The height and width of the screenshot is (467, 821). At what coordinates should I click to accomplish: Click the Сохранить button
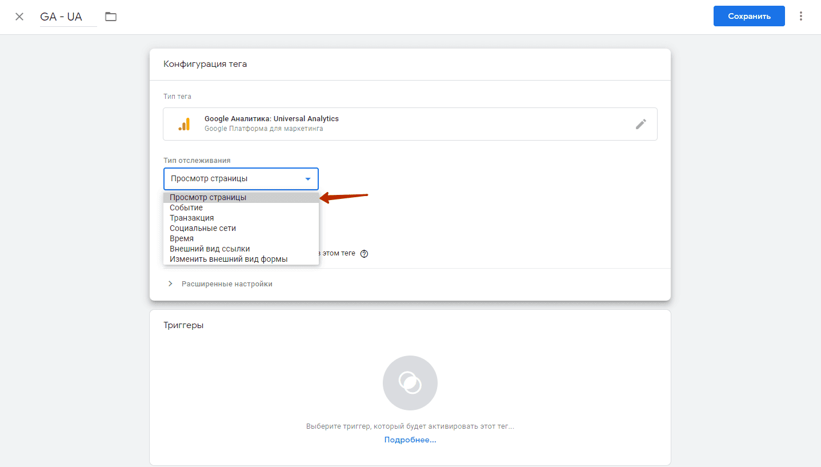(749, 16)
